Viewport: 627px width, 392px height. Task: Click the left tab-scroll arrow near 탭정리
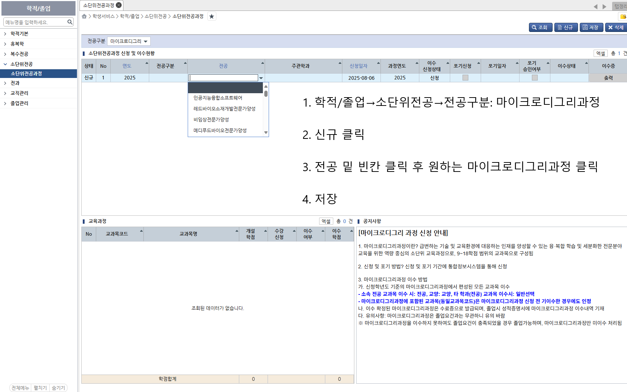pos(596,6)
